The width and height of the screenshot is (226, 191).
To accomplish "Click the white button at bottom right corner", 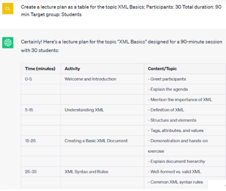I will coord(217,185).
